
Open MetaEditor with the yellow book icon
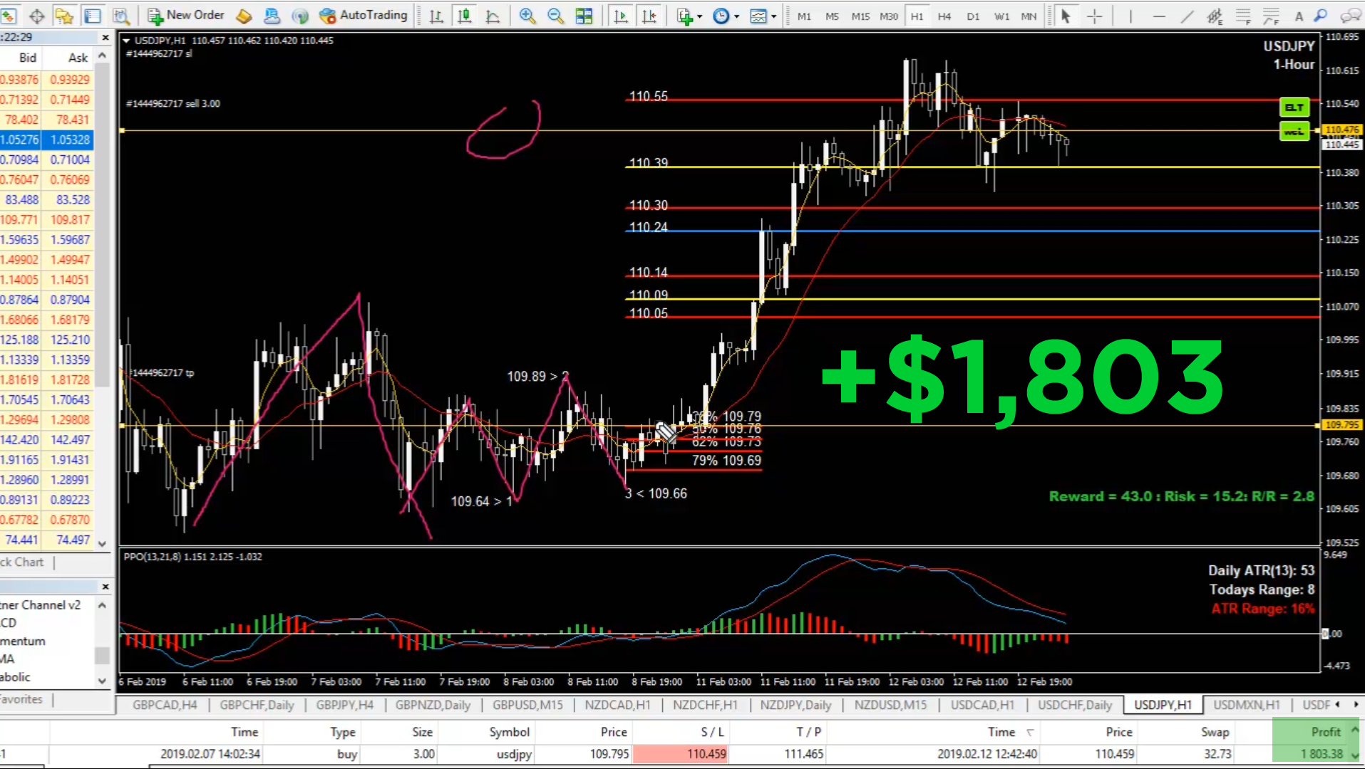[244, 16]
